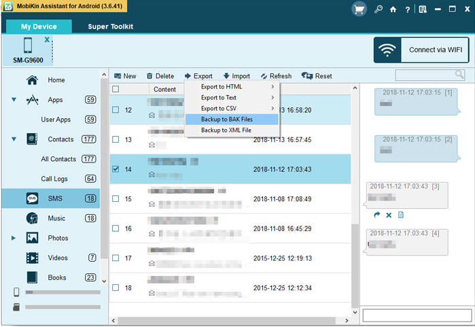Click the copy message document icon
The height and width of the screenshot is (327, 475).
401,215
